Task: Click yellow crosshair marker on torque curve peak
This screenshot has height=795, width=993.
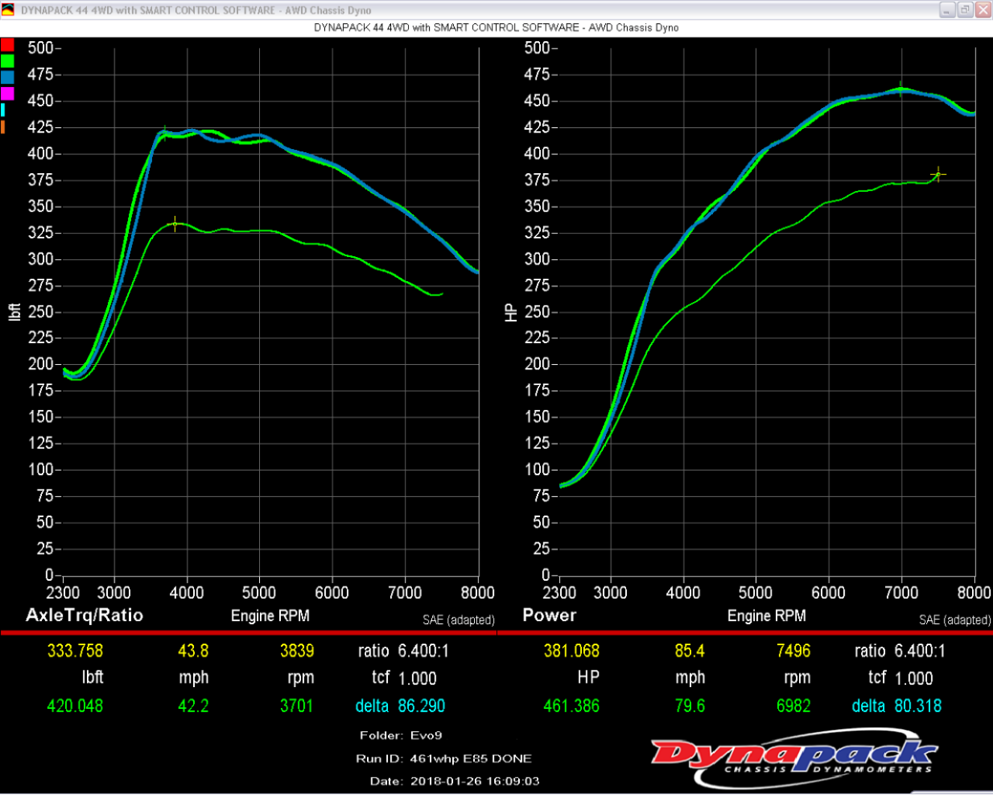Action: [175, 224]
